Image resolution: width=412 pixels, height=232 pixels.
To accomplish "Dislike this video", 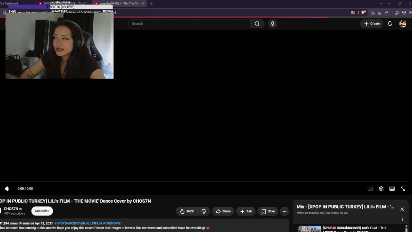I will coord(204,211).
